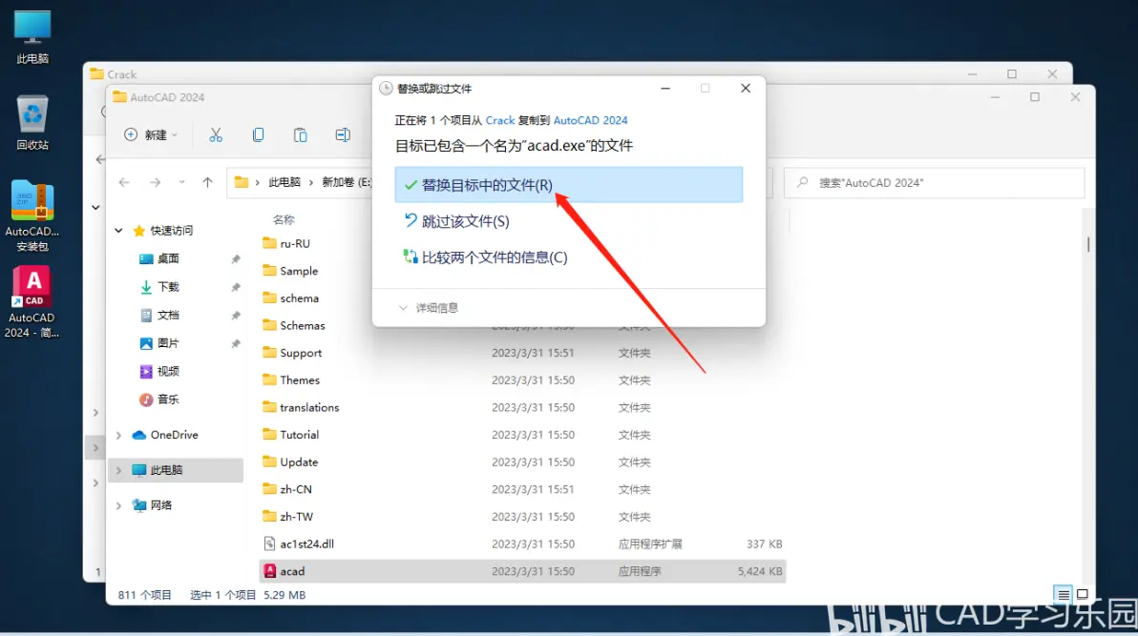The image size is (1138, 636).
Task: Collapse the Quick Access tree node
Action: coord(118,231)
